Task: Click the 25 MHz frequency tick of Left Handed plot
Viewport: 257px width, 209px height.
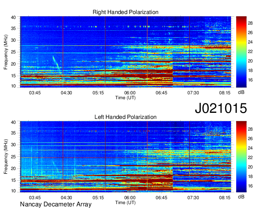Action: click(14, 157)
